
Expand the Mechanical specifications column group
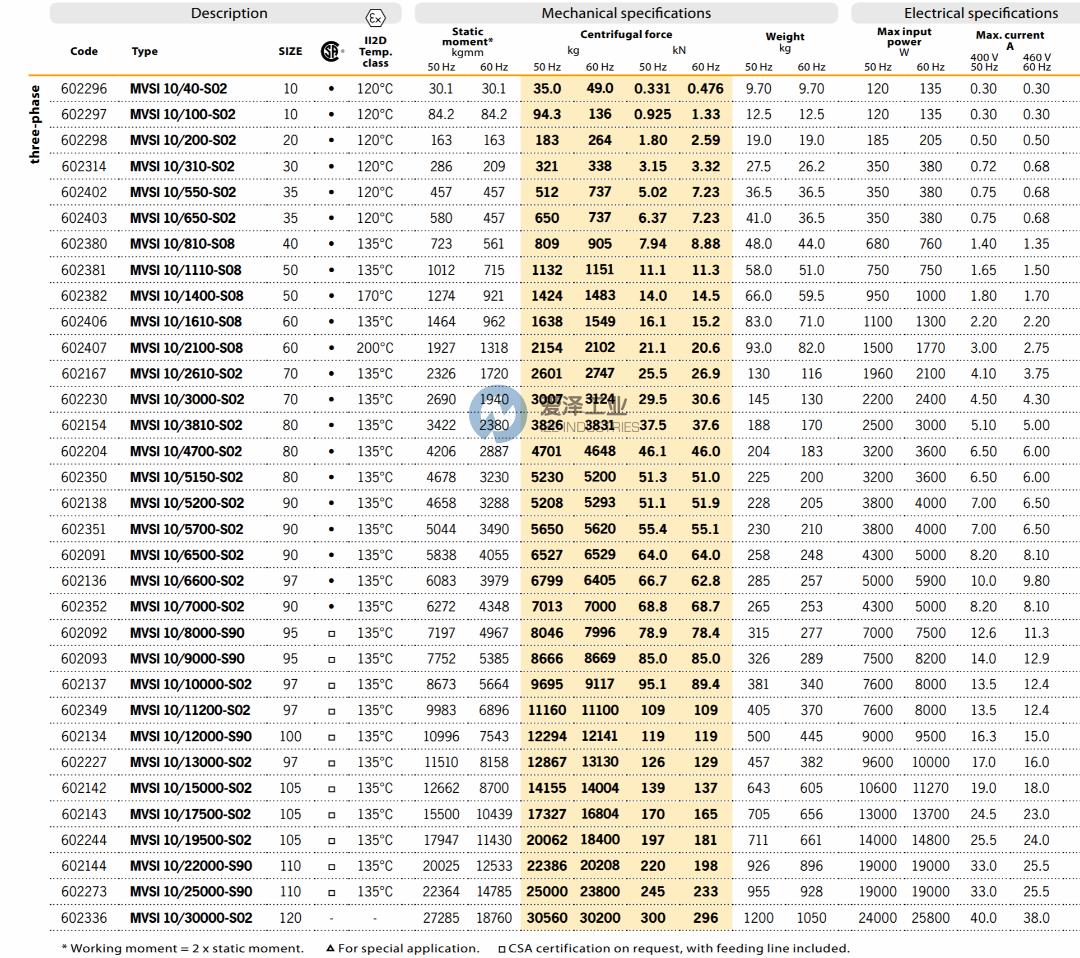point(627,13)
